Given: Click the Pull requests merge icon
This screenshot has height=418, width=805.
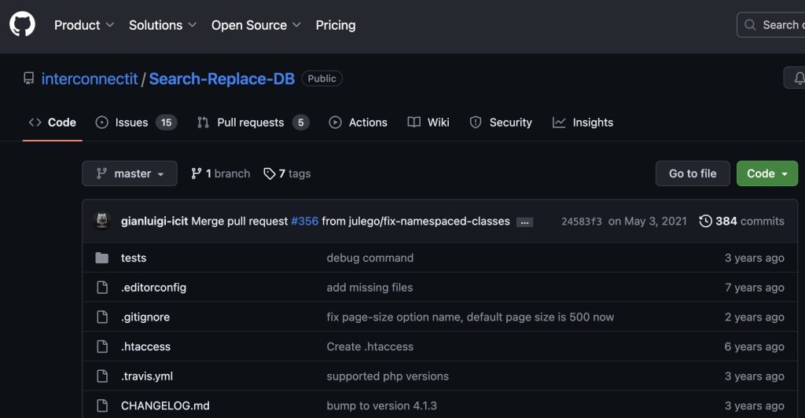Looking at the screenshot, I should coord(203,123).
